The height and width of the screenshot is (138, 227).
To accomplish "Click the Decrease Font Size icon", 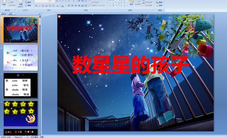I will click(60, 1).
